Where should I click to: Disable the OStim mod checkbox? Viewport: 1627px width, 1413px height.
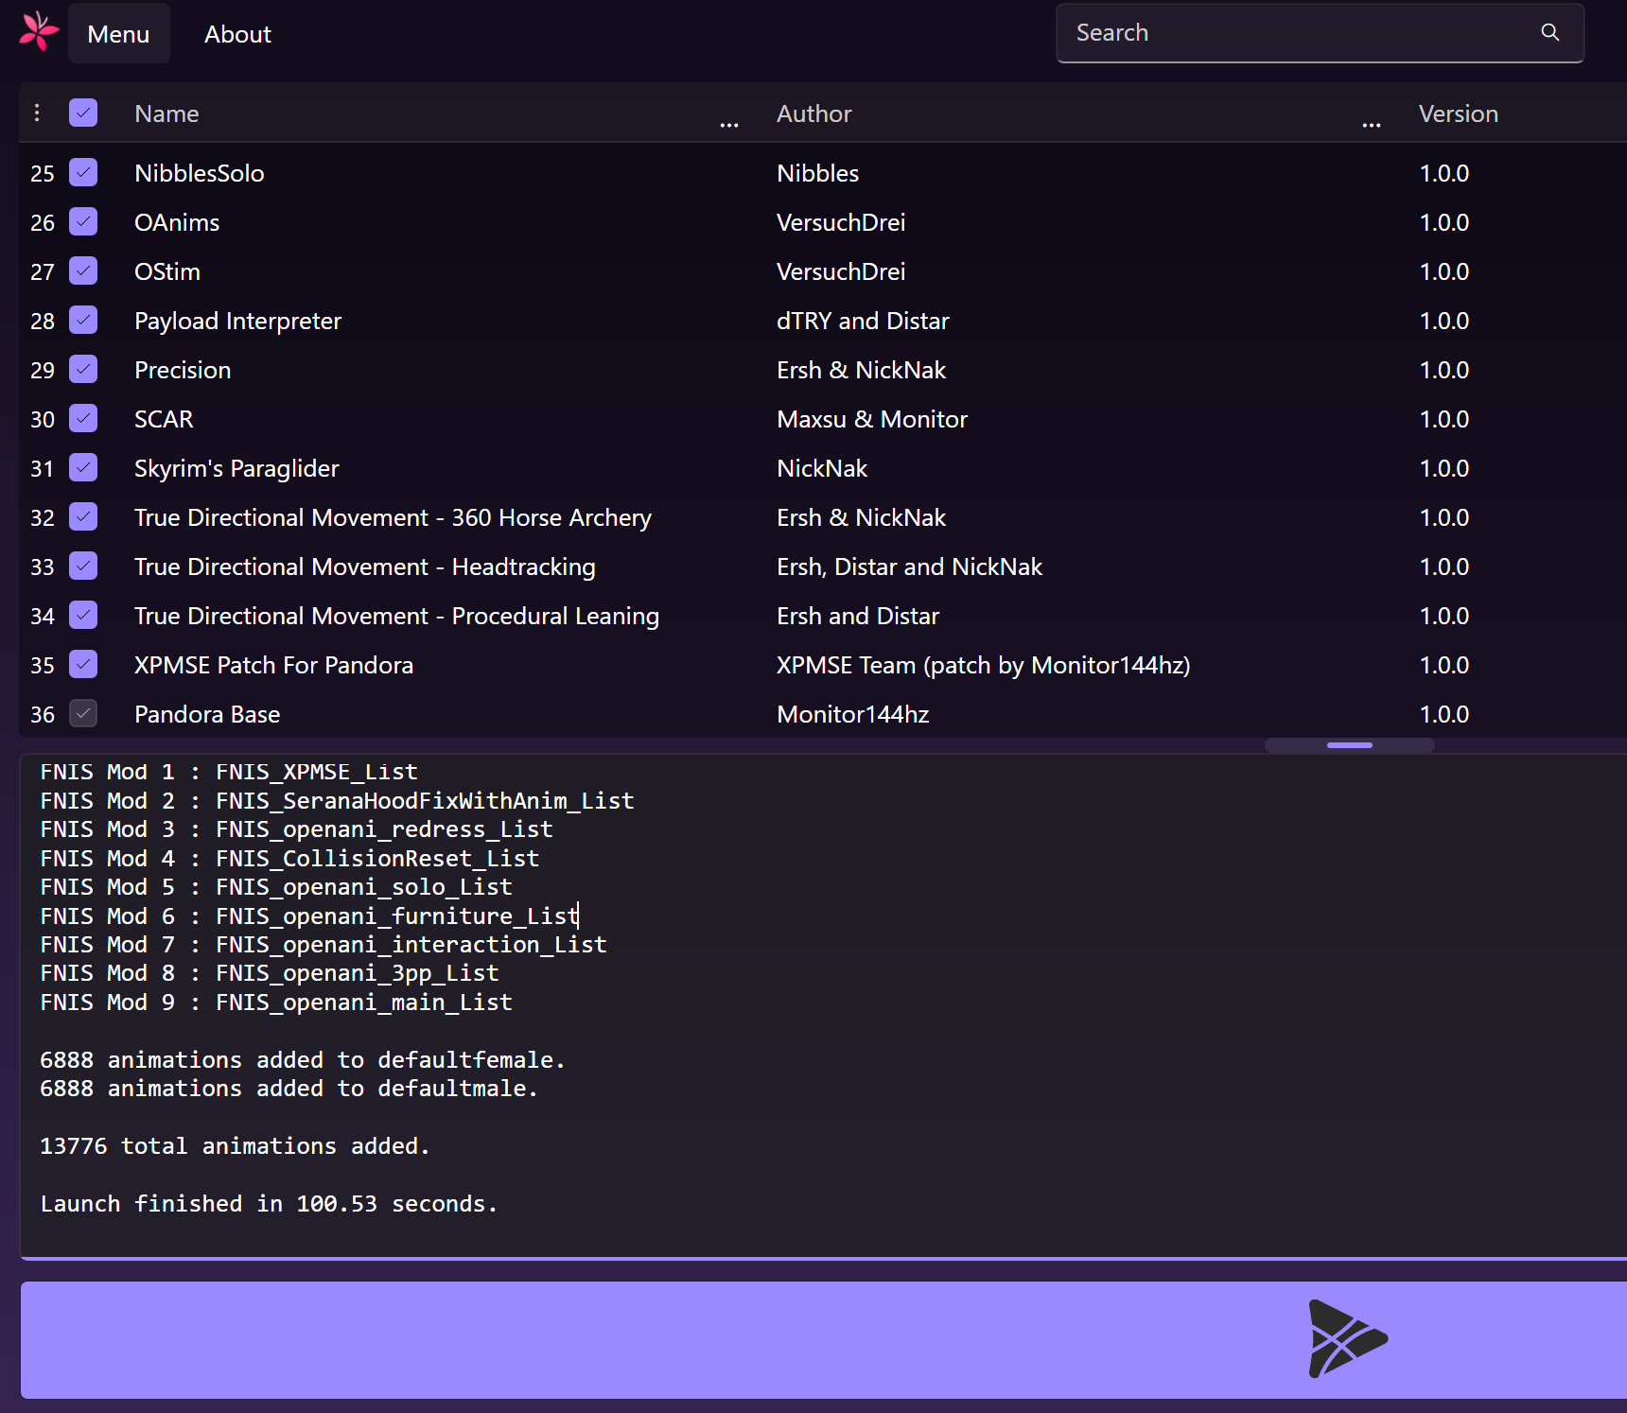[x=83, y=271]
